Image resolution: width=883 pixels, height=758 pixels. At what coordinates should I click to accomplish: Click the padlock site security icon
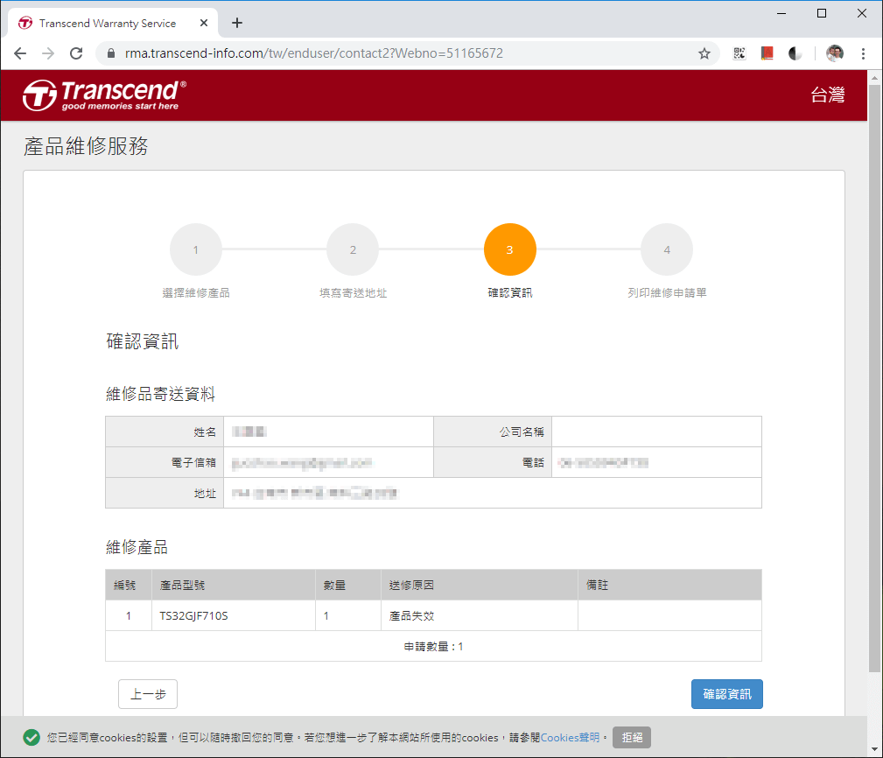[x=109, y=53]
